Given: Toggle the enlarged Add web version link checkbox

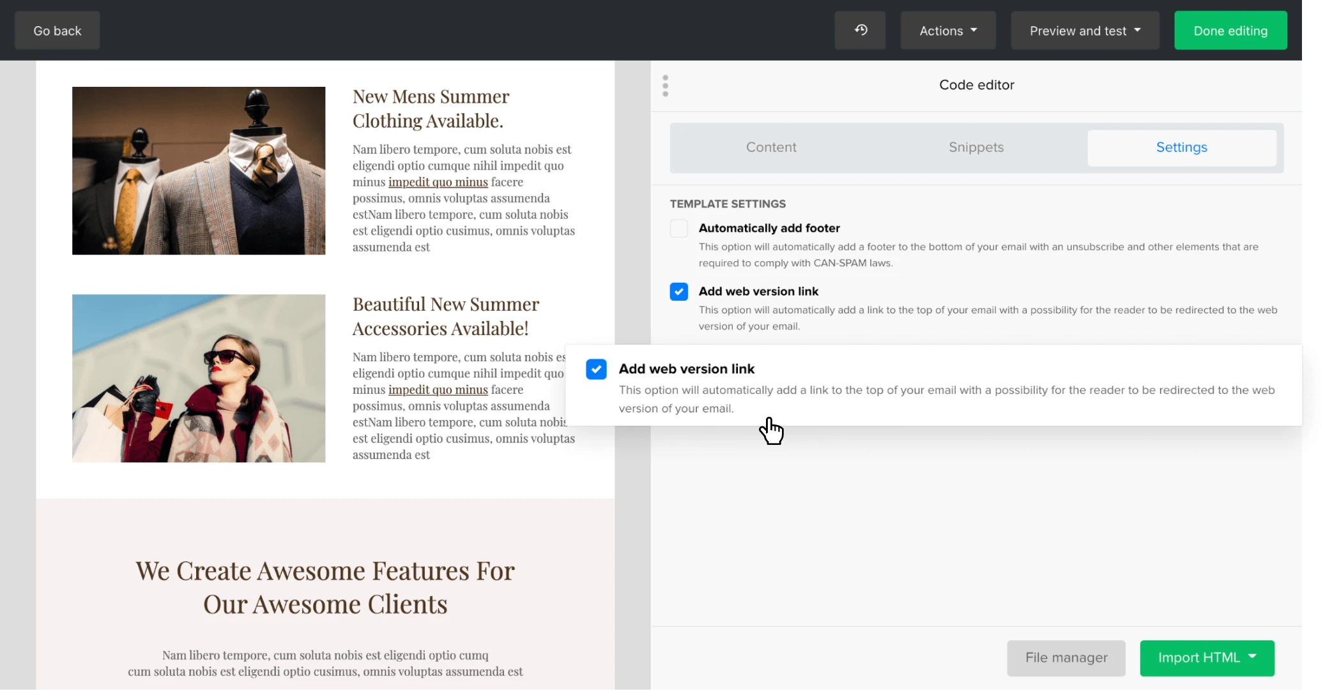Looking at the screenshot, I should [x=595, y=369].
